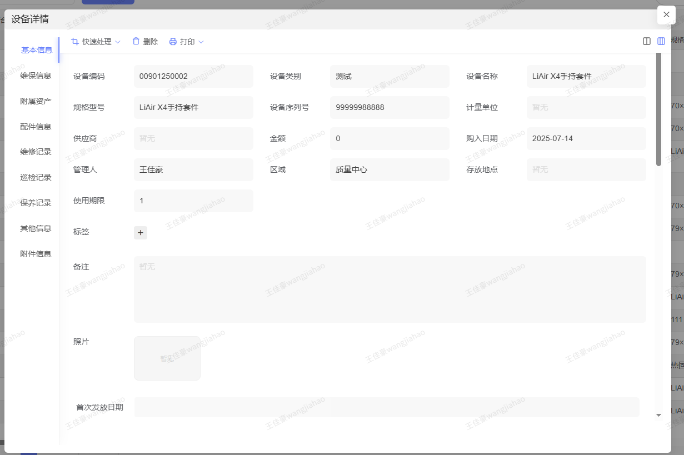Viewport: 684px width, 455px height.
Task: Open the 附件信息 tab
Action: (x=36, y=254)
